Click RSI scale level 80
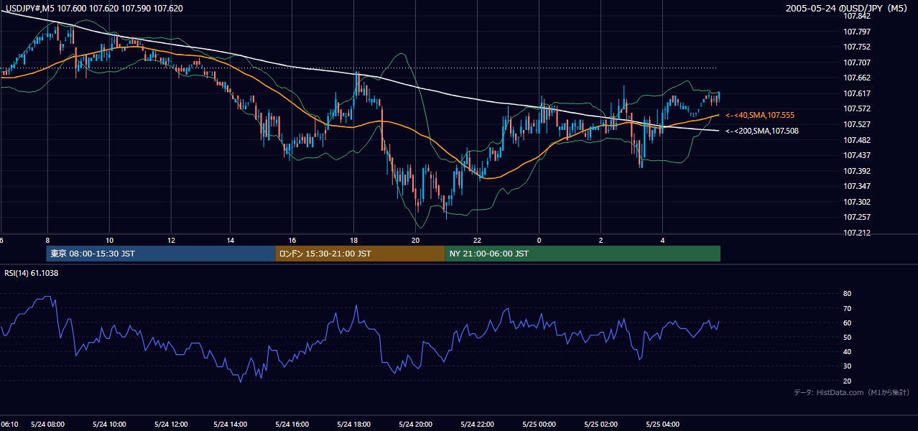 pos(847,294)
